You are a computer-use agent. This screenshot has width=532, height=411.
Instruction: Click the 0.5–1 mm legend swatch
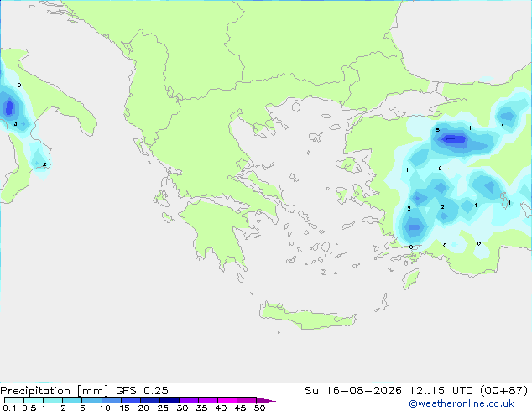[x=34, y=400]
